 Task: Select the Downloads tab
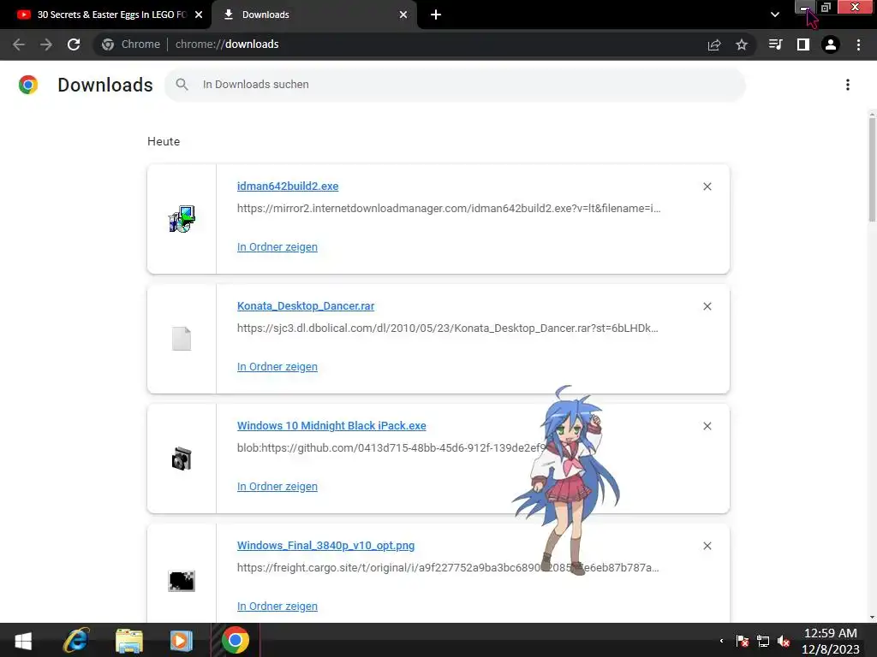click(313, 15)
